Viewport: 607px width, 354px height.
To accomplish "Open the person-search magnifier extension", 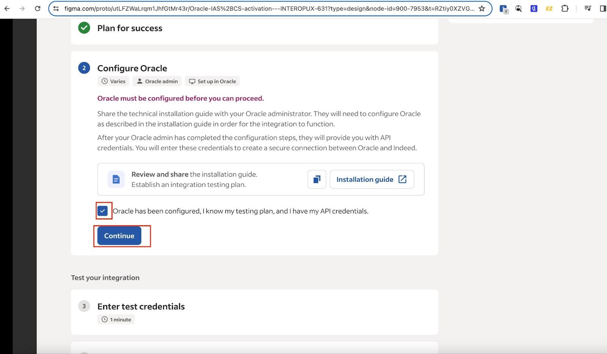I will pos(519,8).
